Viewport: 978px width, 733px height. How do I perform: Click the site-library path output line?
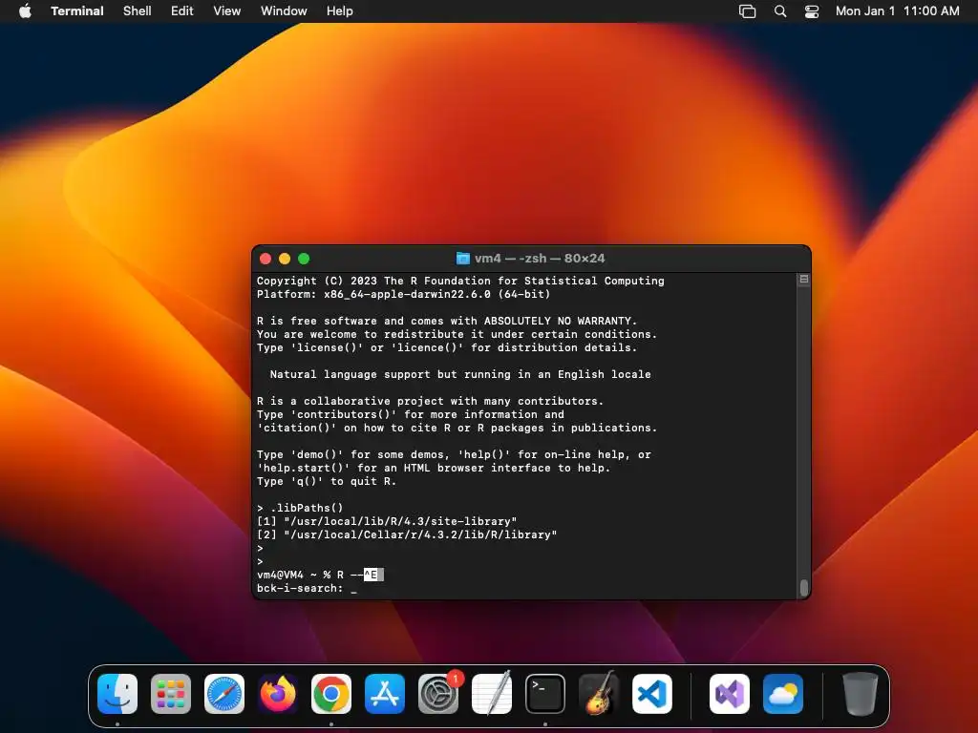tap(387, 521)
